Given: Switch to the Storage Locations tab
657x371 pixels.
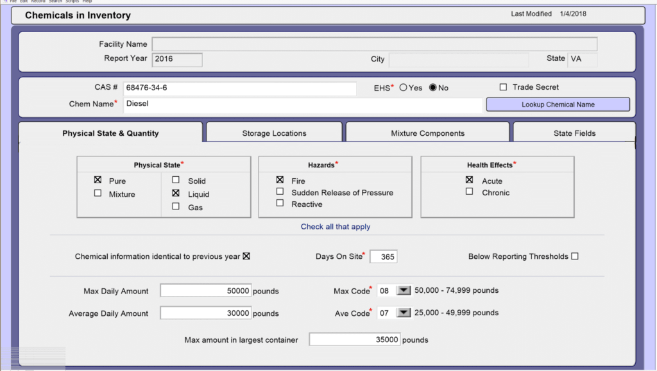Looking at the screenshot, I should 274,133.
